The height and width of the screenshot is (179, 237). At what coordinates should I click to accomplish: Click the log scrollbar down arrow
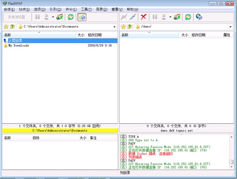pyautogui.click(x=232, y=167)
